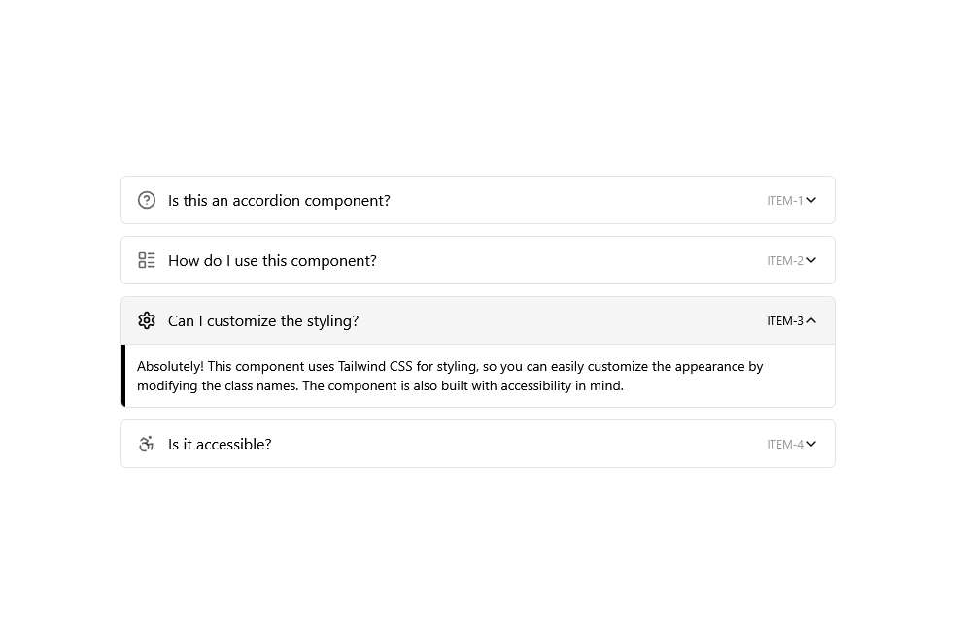Click the ITEM-2 label
Viewport: 960px width, 632px height.
pos(785,260)
